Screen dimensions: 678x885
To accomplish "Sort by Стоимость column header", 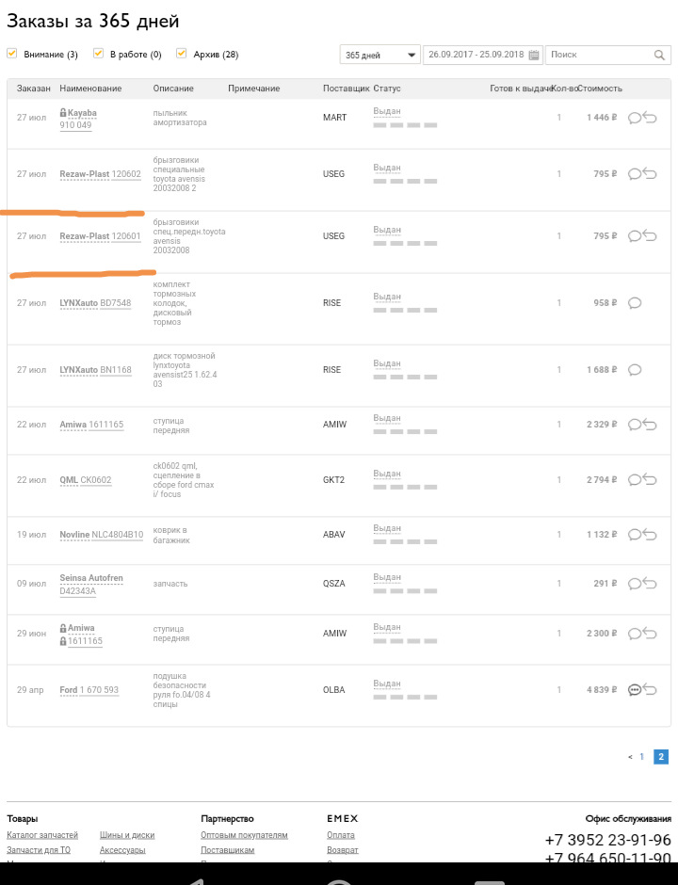I will pos(601,88).
